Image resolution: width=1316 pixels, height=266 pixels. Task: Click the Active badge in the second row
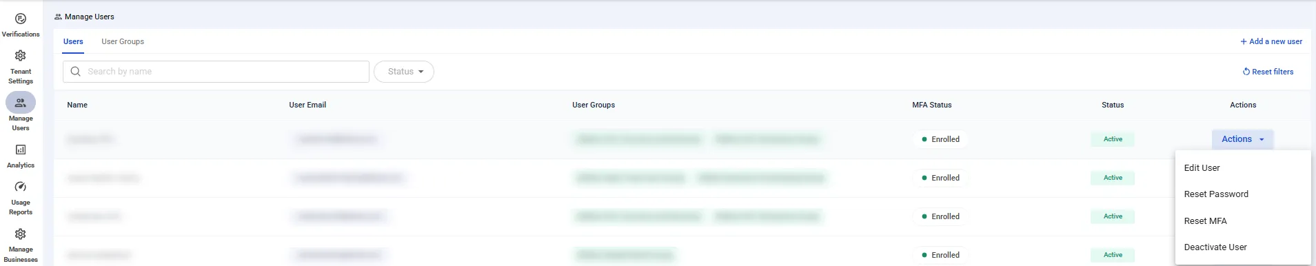[1113, 178]
